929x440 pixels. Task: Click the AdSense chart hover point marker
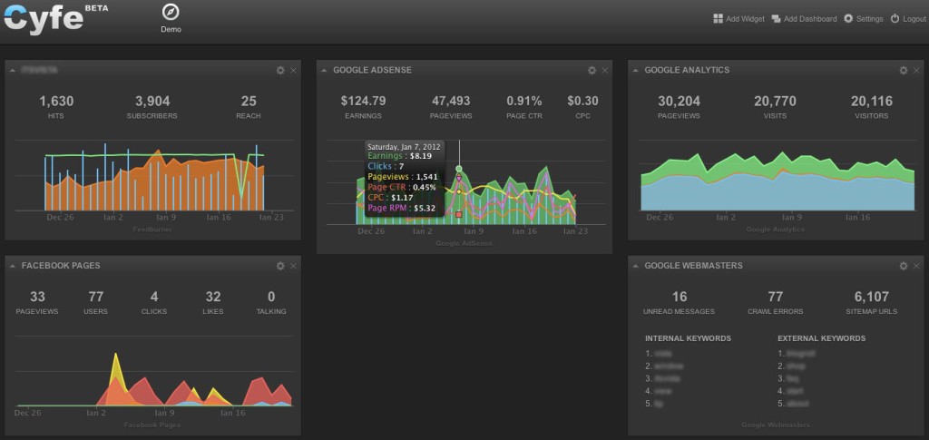[x=458, y=169]
